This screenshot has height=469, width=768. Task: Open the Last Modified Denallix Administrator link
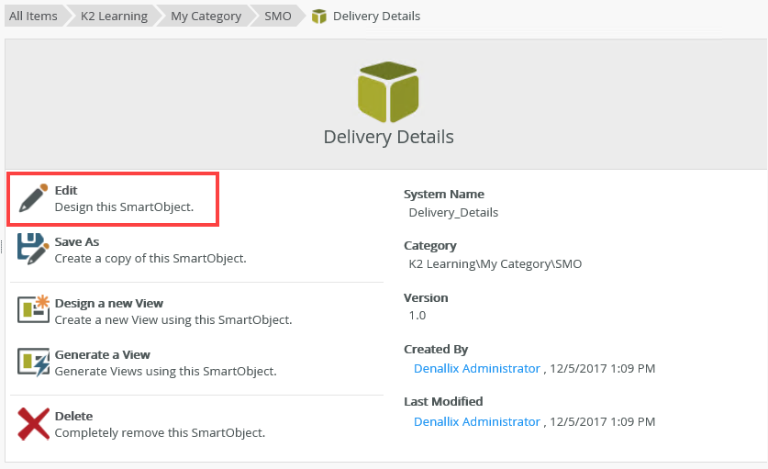[x=476, y=421]
